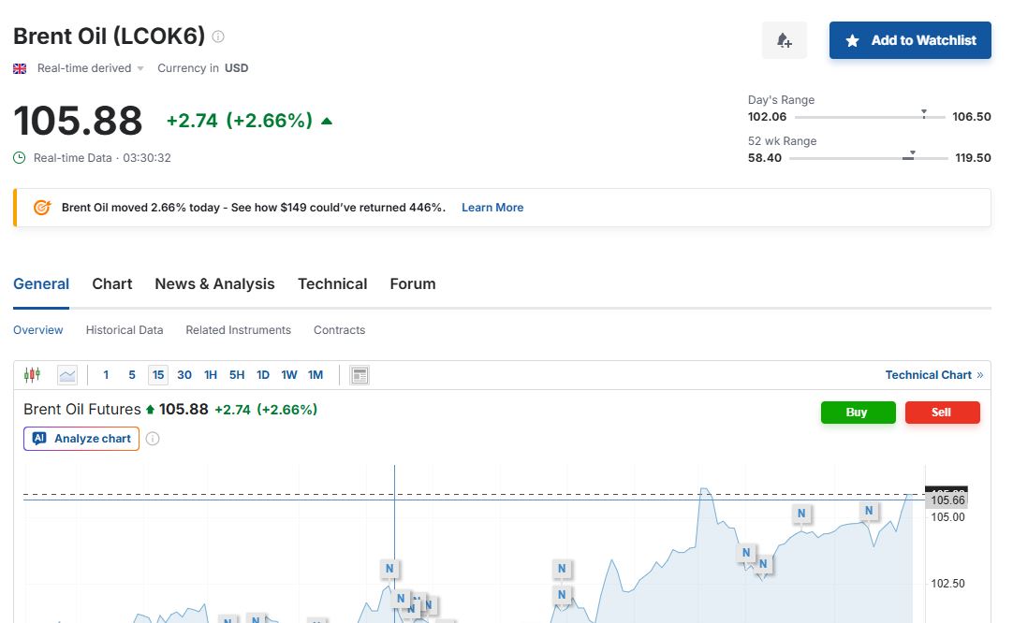
Task: Click the real-time data clock icon
Action: [x=20, y=158]
